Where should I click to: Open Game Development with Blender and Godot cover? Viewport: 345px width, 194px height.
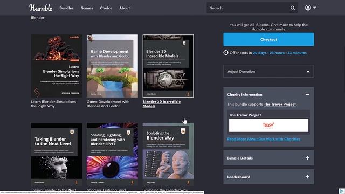112,66
